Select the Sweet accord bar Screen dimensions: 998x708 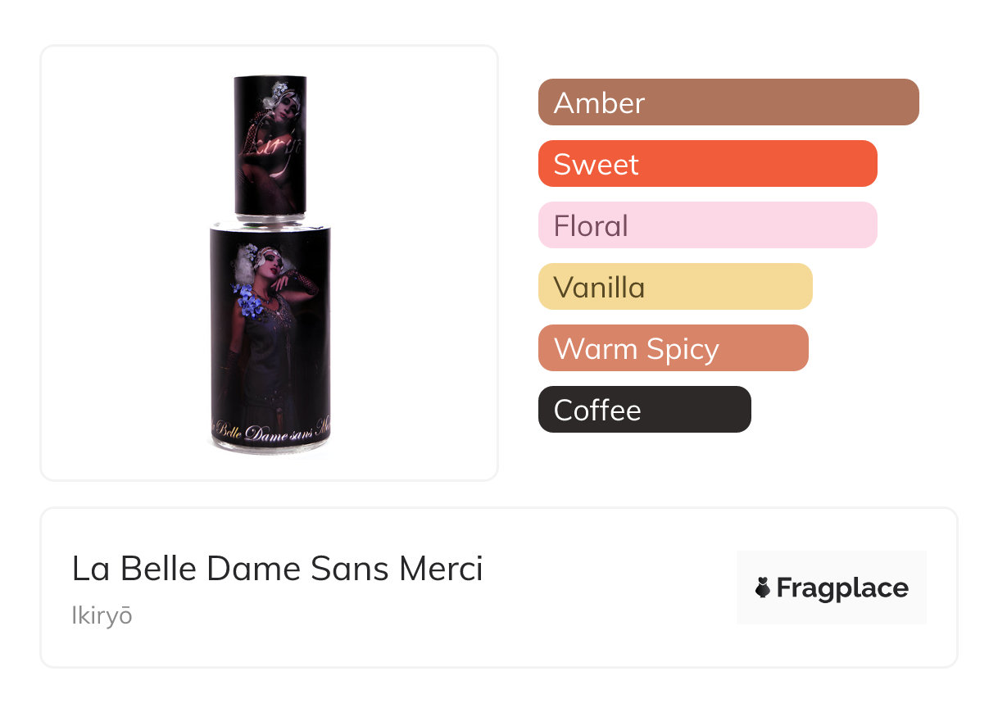coord(707,164)
